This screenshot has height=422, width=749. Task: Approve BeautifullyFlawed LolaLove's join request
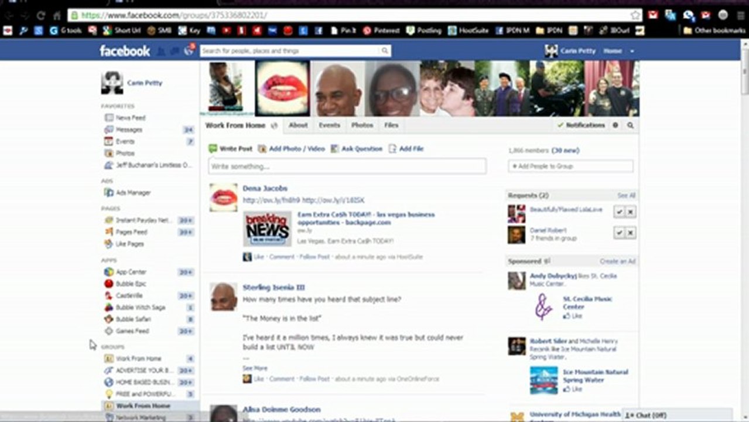(619, 212)
